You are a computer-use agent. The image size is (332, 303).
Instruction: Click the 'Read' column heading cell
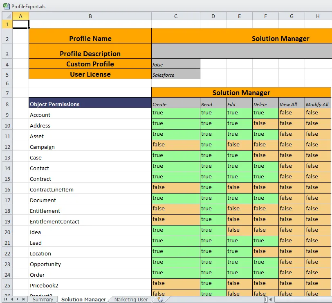point(213,103)
